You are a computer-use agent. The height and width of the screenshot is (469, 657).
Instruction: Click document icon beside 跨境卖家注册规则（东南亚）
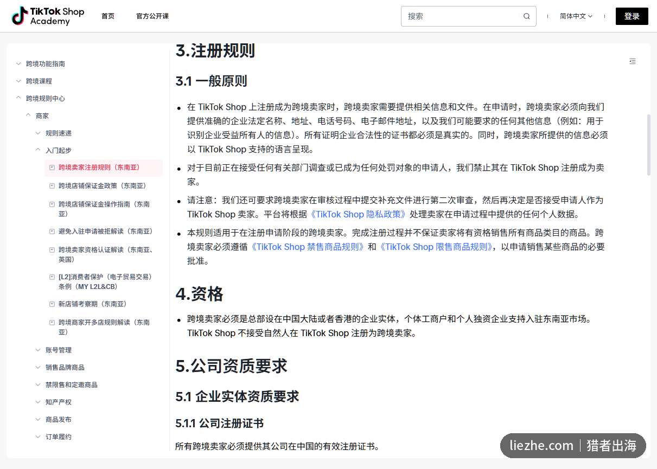pos(52,168)
